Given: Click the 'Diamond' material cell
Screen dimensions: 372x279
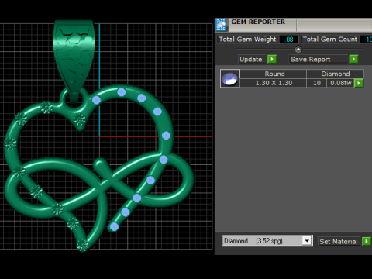Looking at the screenshot, I should click(x=335, y=74).
